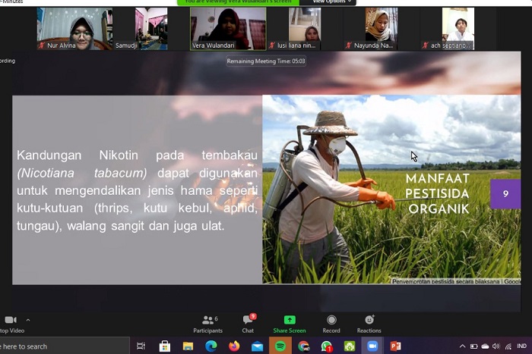Select Vera Wulandari's video thumbnail

point(228,29)
